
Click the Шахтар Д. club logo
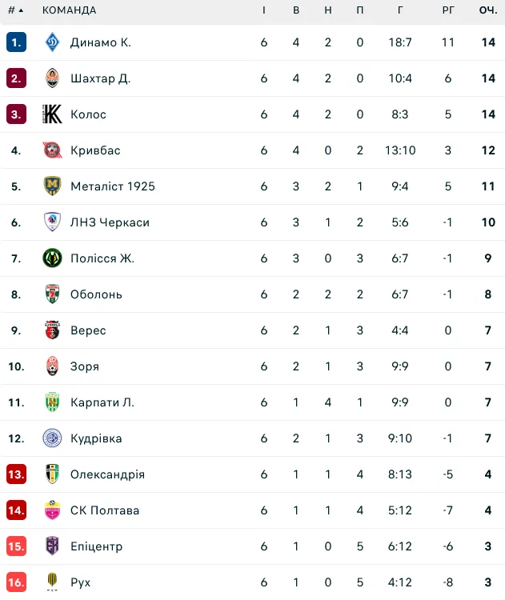click(53, 78)
